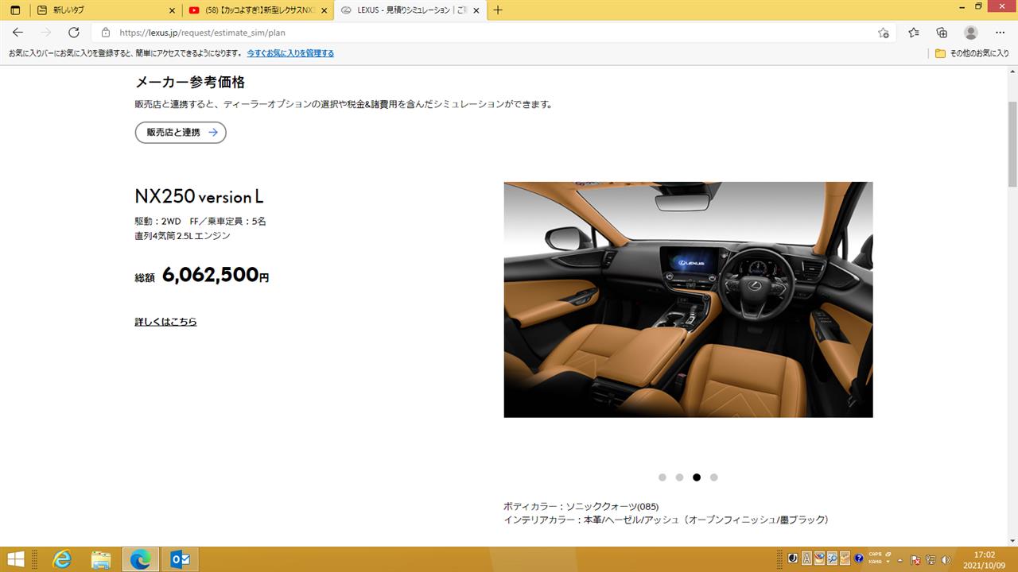Switch to the 新しいタブ tab
1018x572 pixels.
coord(106,10)
